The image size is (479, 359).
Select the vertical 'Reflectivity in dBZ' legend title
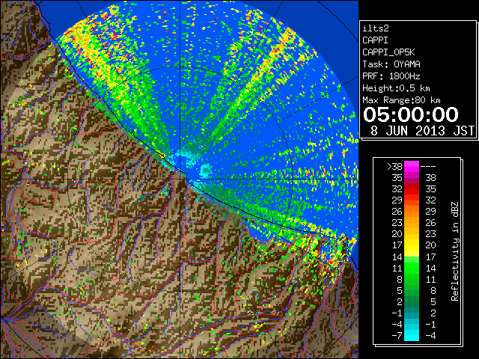[455, 251]
